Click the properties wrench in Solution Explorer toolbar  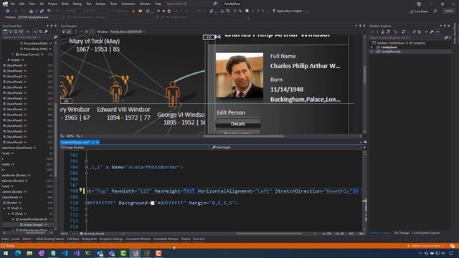click(x=432, y=32)
